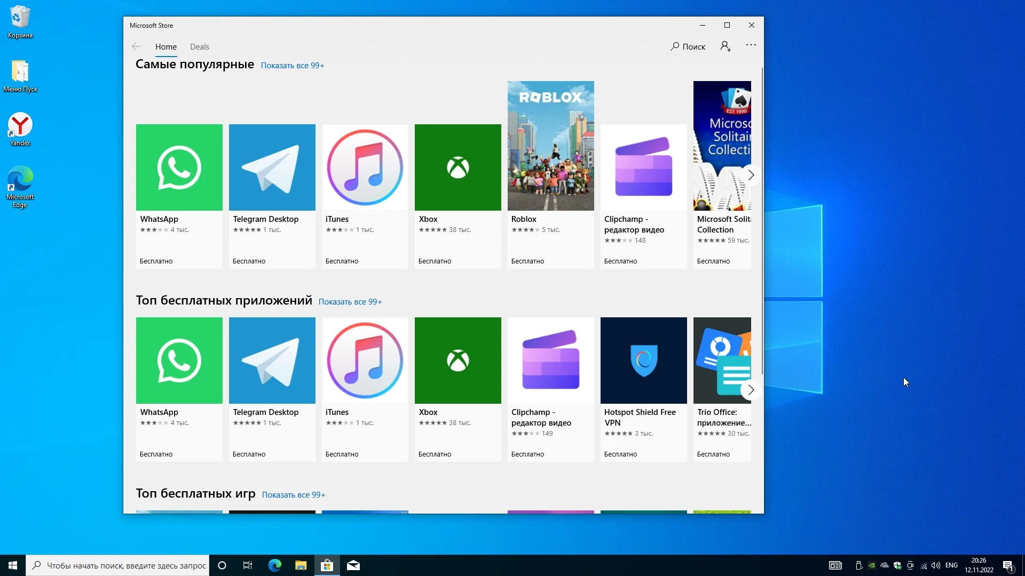
Task: Show all top free games link
Action: (293, 495)
